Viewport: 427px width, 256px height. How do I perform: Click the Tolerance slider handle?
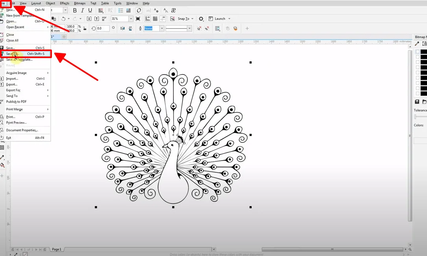point(415,117)
